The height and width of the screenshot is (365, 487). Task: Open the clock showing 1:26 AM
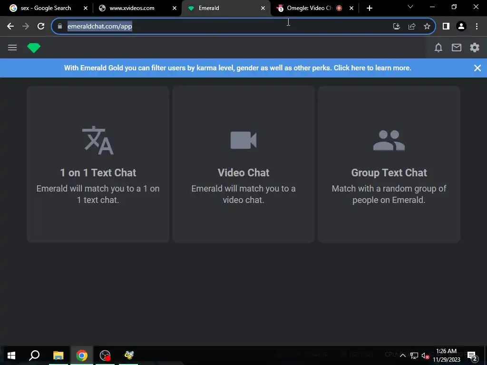(447, 355)
